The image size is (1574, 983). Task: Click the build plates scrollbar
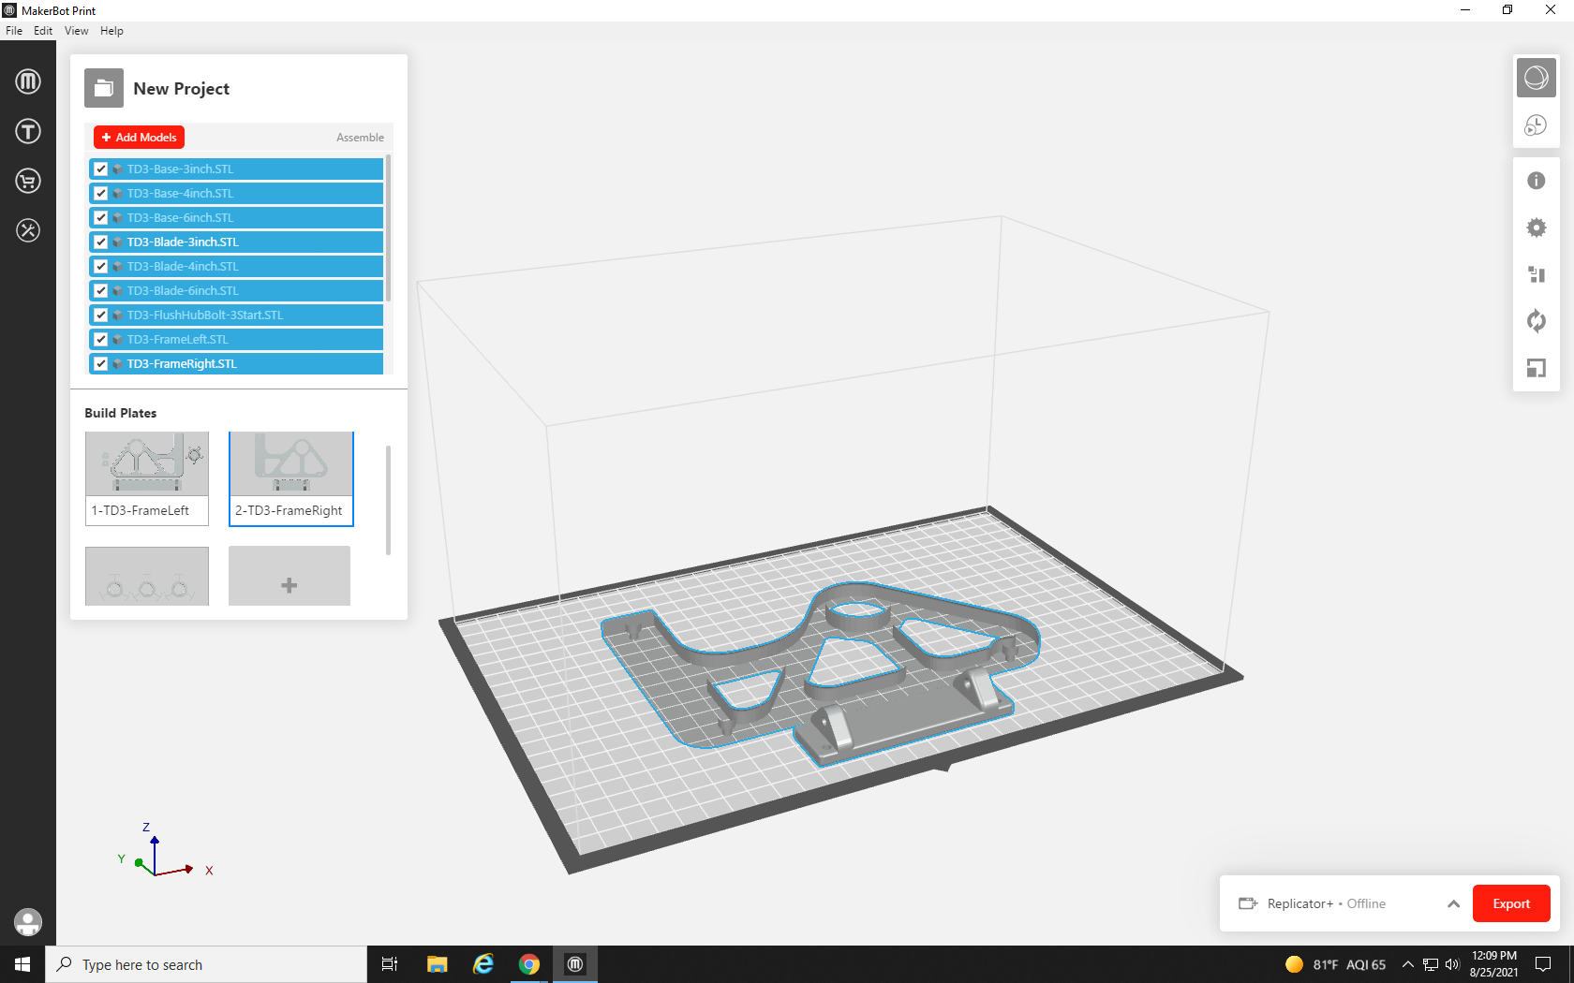tap(388, 500)
